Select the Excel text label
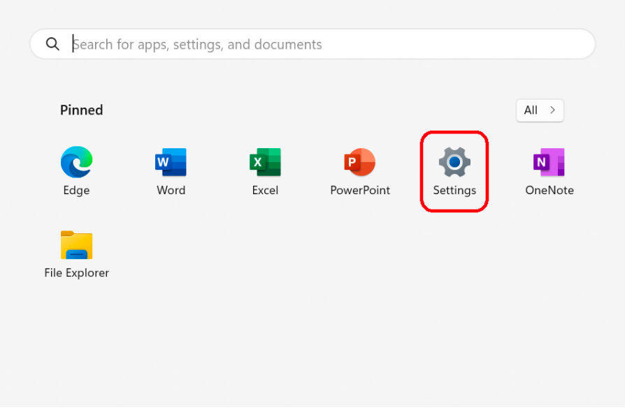This screenshot has height=408, width=625. (265, 190)
